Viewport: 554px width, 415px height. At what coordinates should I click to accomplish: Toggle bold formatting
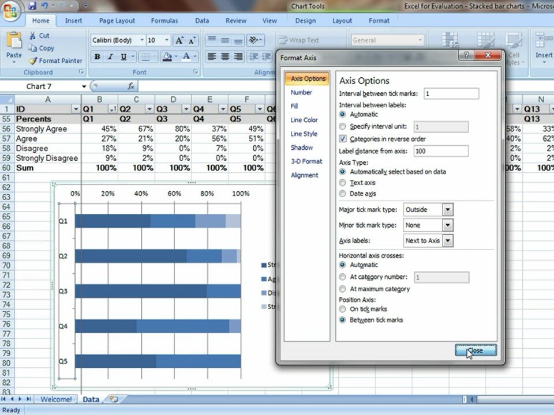(97, 56)
